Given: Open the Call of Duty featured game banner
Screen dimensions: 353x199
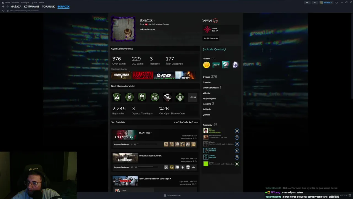Looking at the screenshot, I should 185,75.
